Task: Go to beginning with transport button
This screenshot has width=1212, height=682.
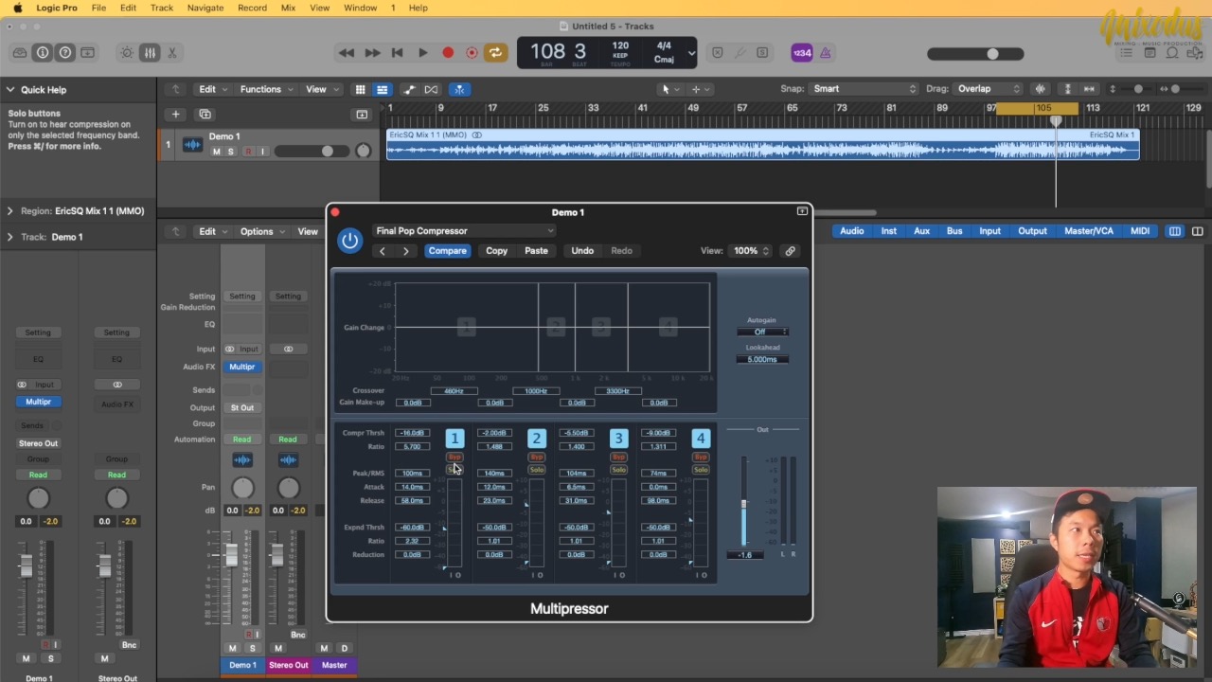Action: (x=398, y=53)
